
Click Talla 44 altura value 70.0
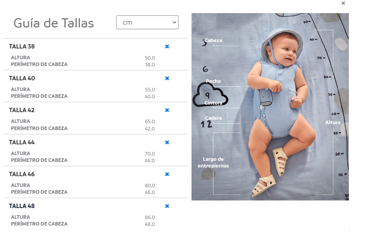point(150,154)
